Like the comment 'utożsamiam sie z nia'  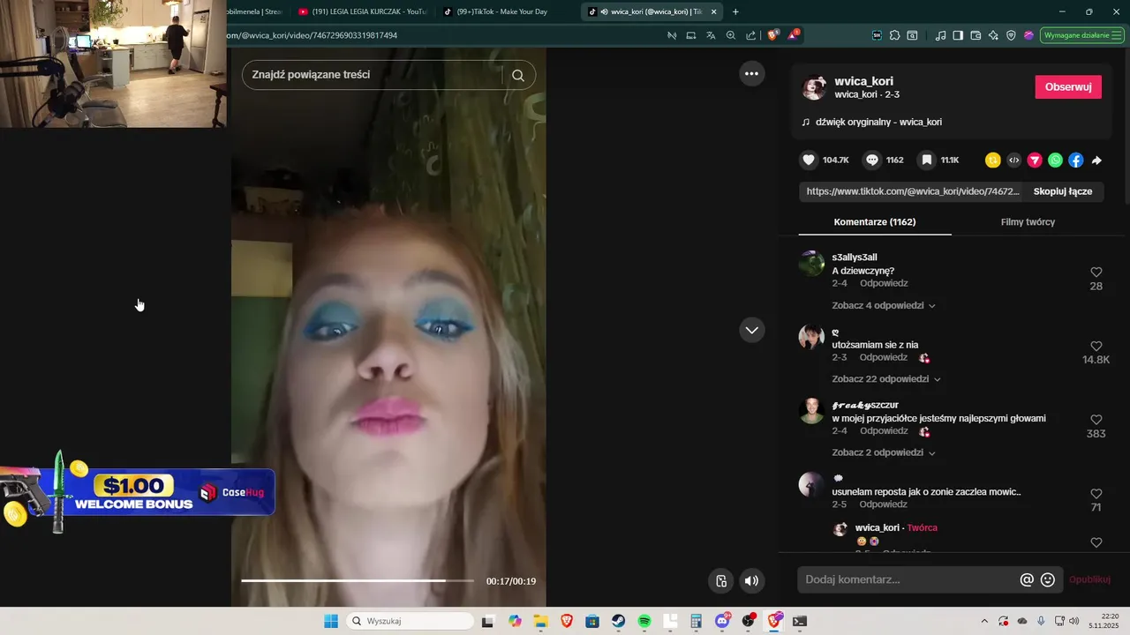[x=1096, y=346]
